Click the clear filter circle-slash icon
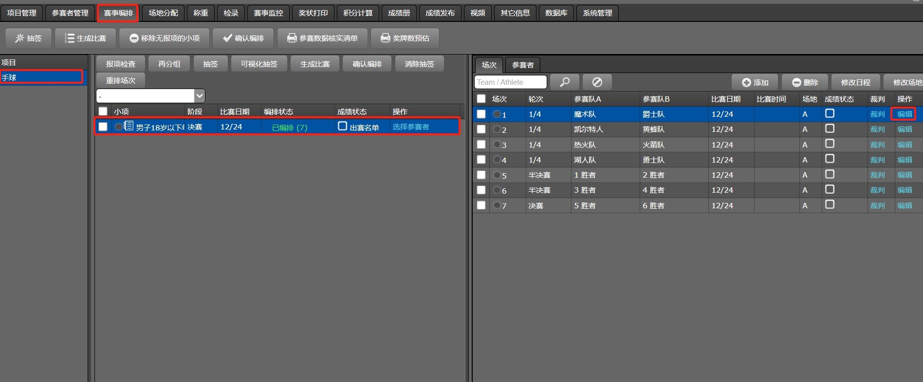 pyautogui.click(x=597, y=82)
